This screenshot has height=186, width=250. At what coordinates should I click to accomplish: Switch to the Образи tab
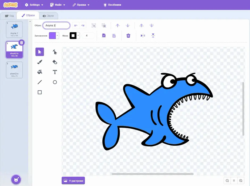coord(28,15)
